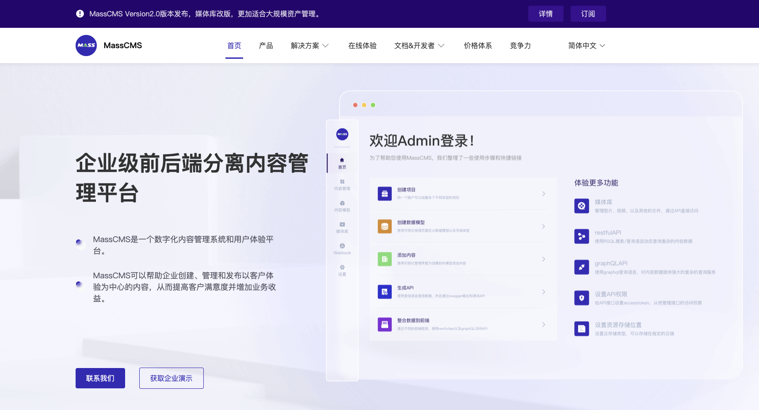Click the 获取企业演示 button
The height and width of the screenshot is (410, 759).
(x=172, y=378)
